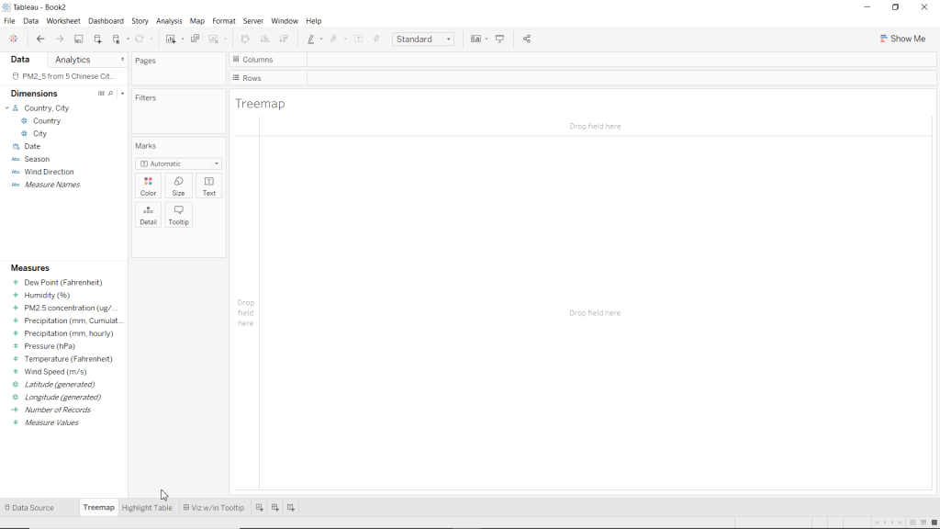This screenshot has width=940, height=529.
Task: Select the Wind Direction dimension field
Action: [49, 172]
